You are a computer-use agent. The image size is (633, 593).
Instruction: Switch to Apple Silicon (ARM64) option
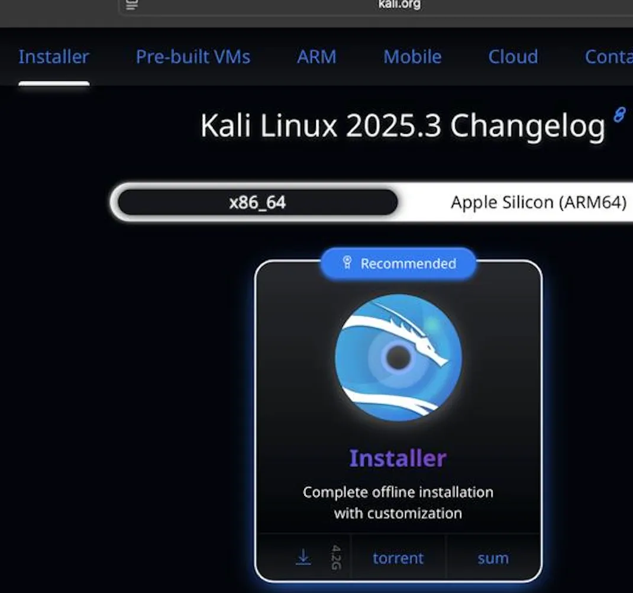click(538, 202)
